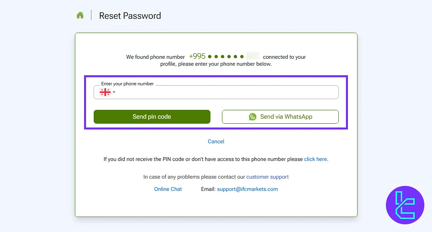Click the WhatsApp logo icon
The width and height of the screenshot is (432, 232).
coord(252,117)
